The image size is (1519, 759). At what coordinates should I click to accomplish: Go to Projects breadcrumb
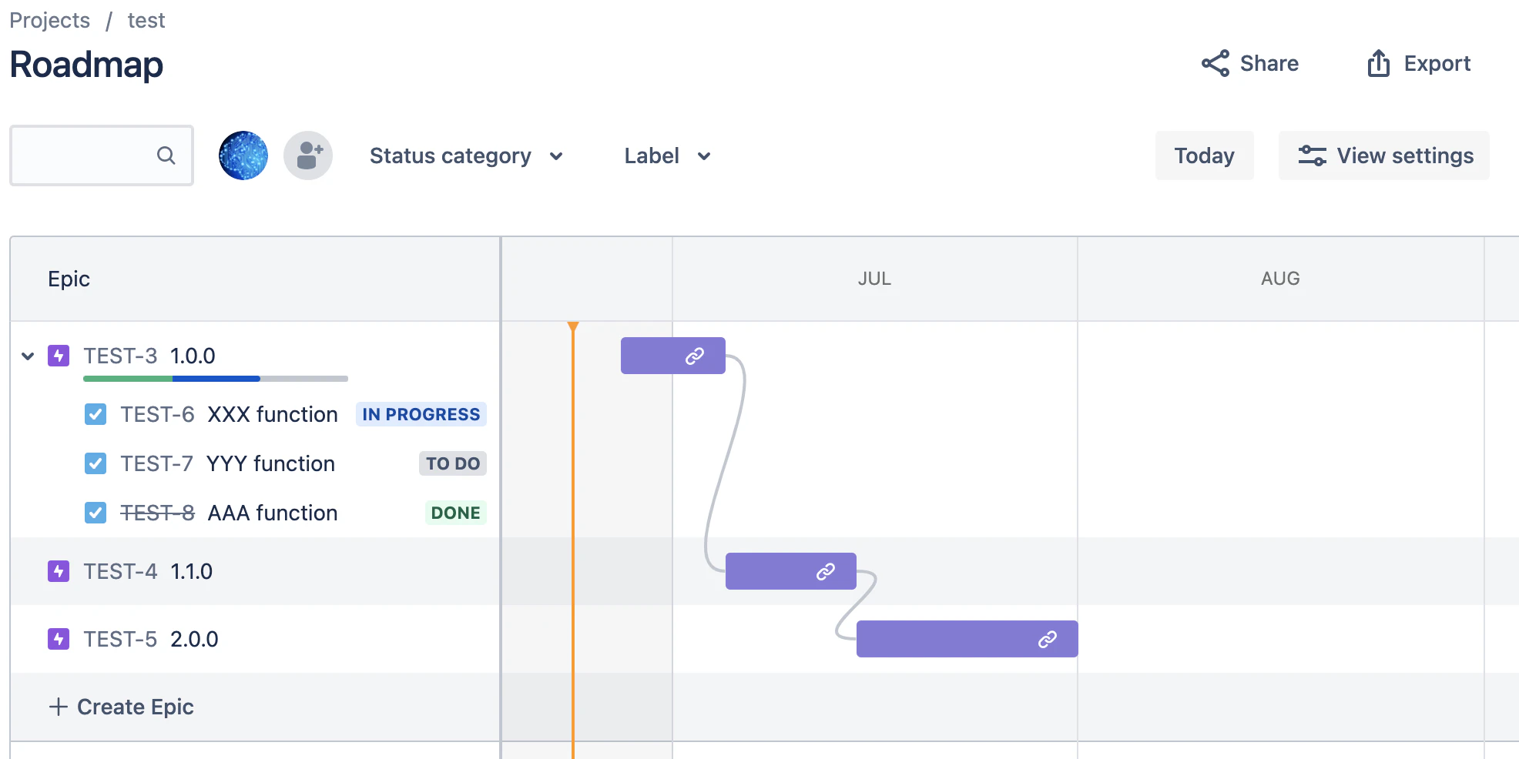click(x=49, y=20)
